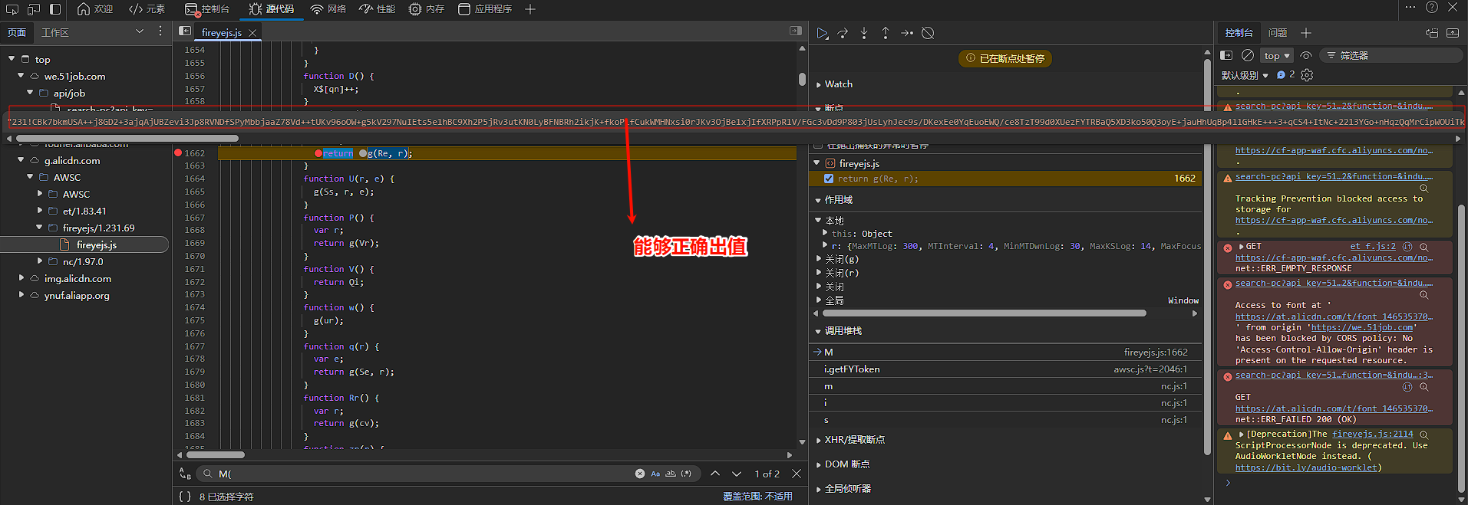
Task: Click https://bit.ly/audio-worklet link
Action: [x=1307, y=467]
